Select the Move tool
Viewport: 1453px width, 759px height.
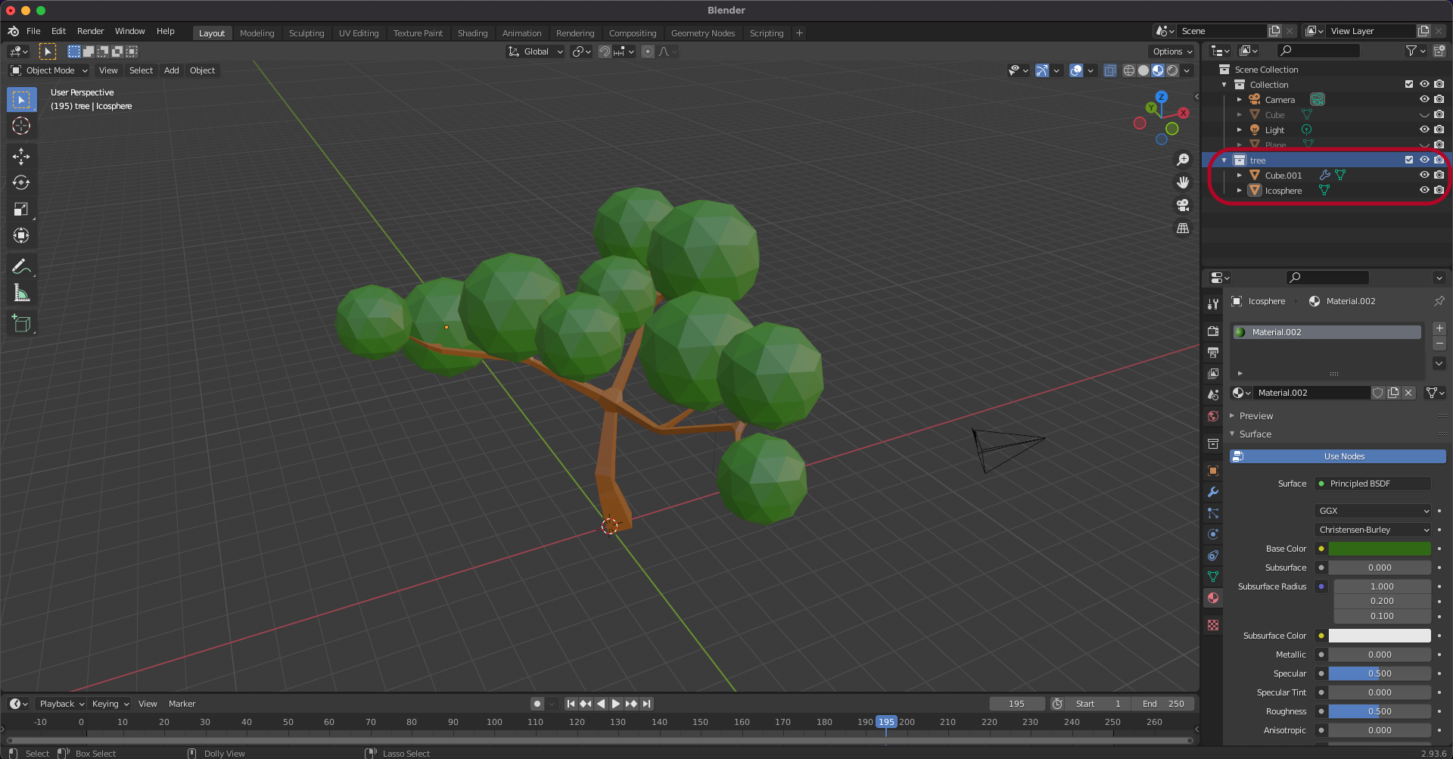(21, 157)
